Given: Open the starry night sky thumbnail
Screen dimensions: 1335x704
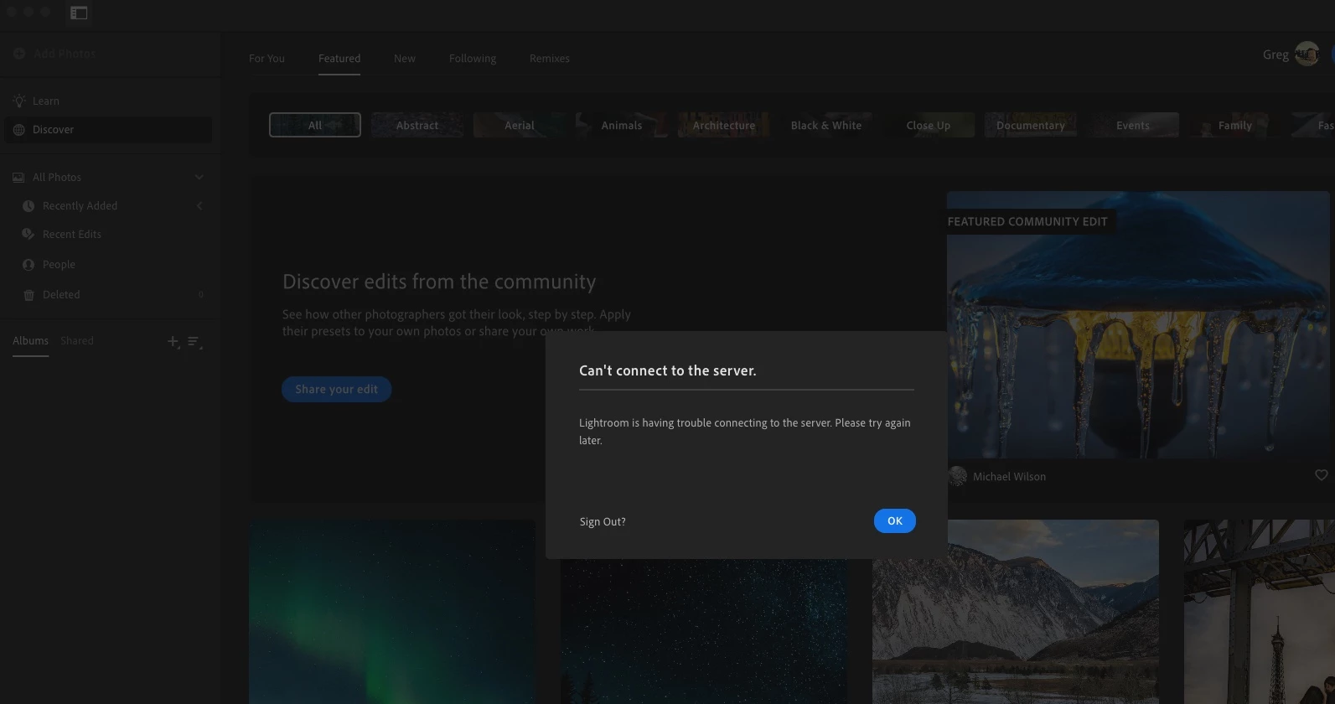Looking at the screenshot, I should 704,632.
